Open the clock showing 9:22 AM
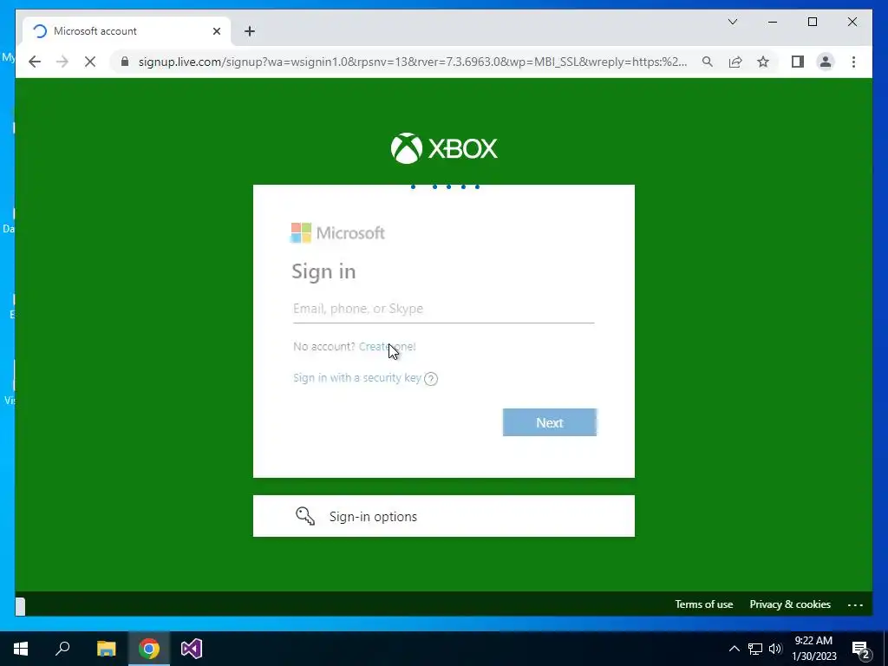The height and width of the screenshot is (666, 888). click(813, 649)
